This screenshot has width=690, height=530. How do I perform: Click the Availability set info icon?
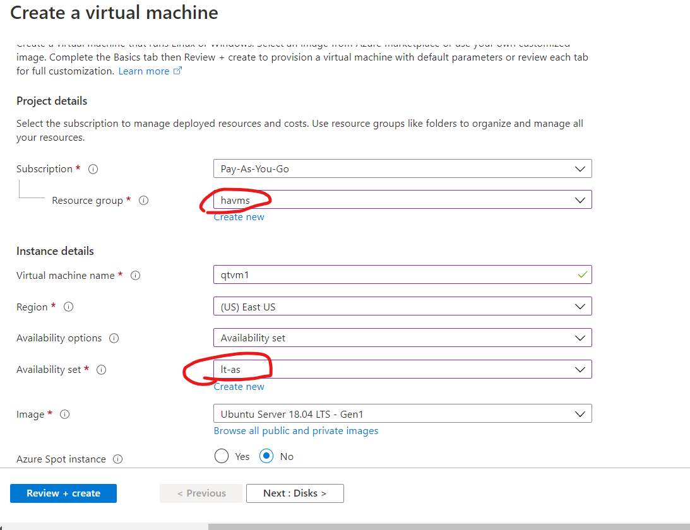coord(101,370)
